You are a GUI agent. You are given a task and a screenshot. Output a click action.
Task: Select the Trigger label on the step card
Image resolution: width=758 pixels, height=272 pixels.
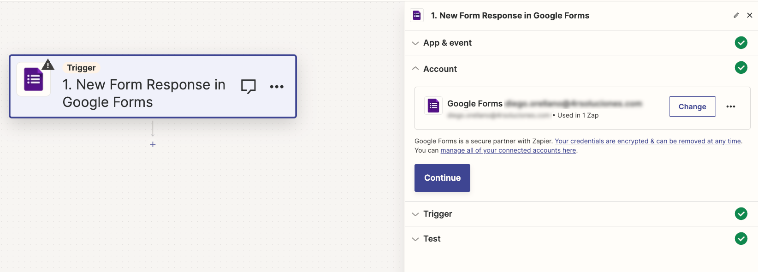point(81,68)
